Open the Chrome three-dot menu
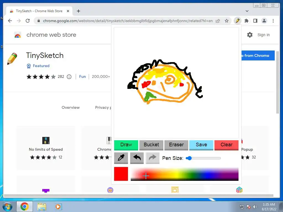283x212 pixels. pos(273,21)
